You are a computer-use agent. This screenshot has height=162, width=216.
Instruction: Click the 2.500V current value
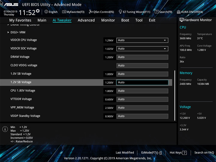click(x=109, y=108)
